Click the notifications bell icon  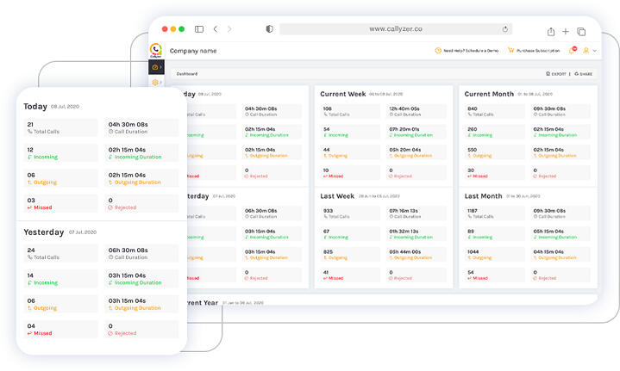click(573, 51)
